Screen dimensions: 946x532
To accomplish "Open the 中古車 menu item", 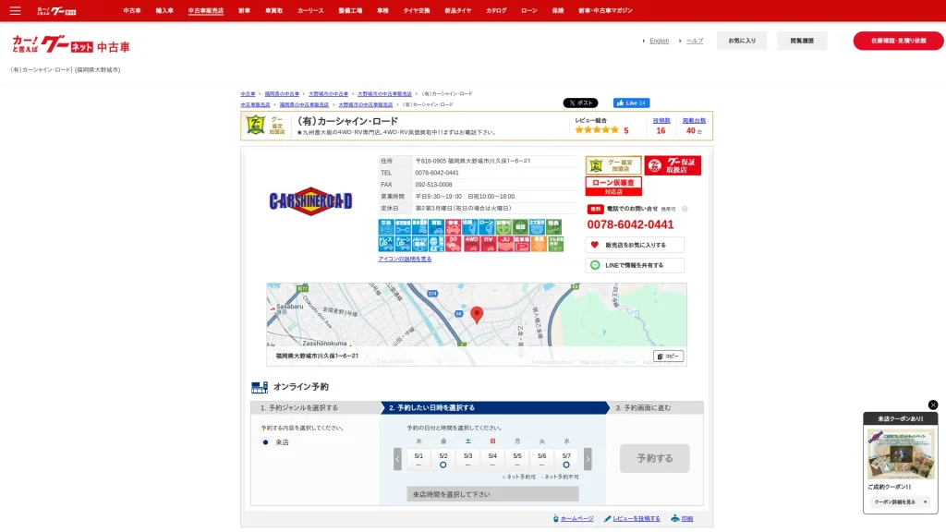I will coord(131,11).
